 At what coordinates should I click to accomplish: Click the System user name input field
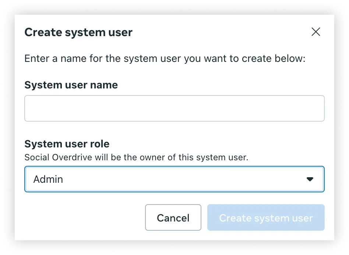coord(174,108)
